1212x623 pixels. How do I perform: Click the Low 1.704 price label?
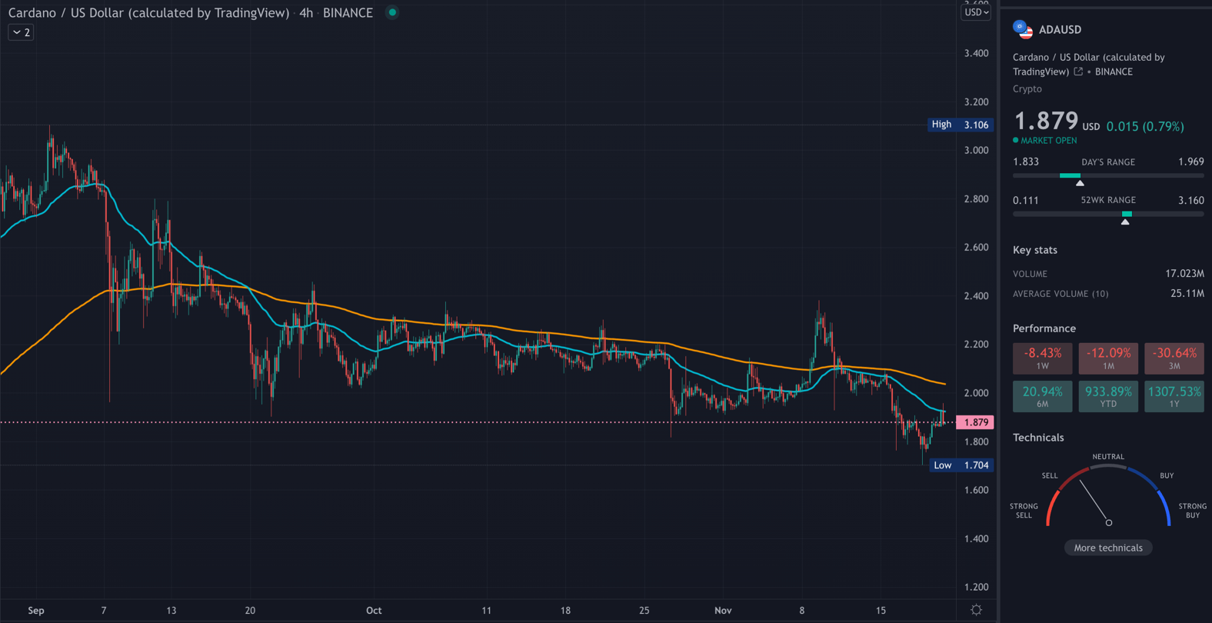coord(961,465)
